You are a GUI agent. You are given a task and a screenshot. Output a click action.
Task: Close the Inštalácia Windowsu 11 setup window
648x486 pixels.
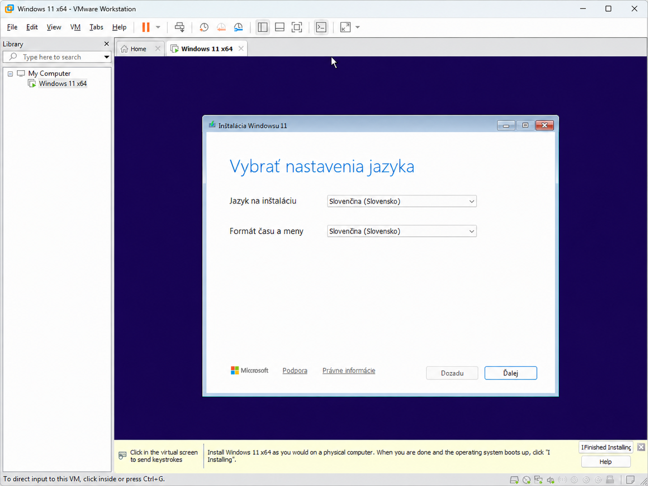[x=545, y=125]
